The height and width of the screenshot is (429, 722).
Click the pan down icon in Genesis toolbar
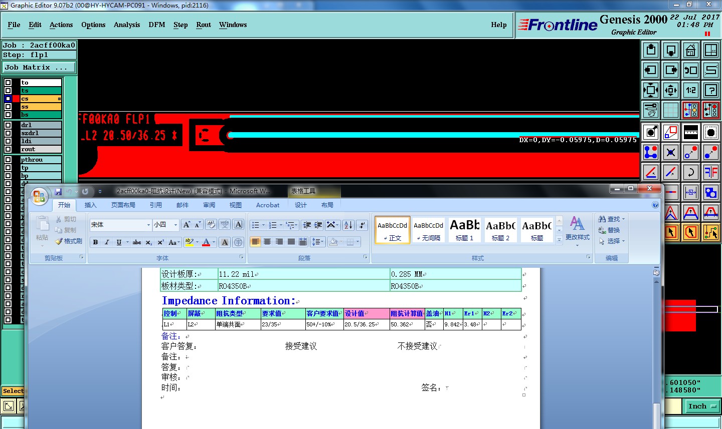pyautogui.click(x=671, y=50)
